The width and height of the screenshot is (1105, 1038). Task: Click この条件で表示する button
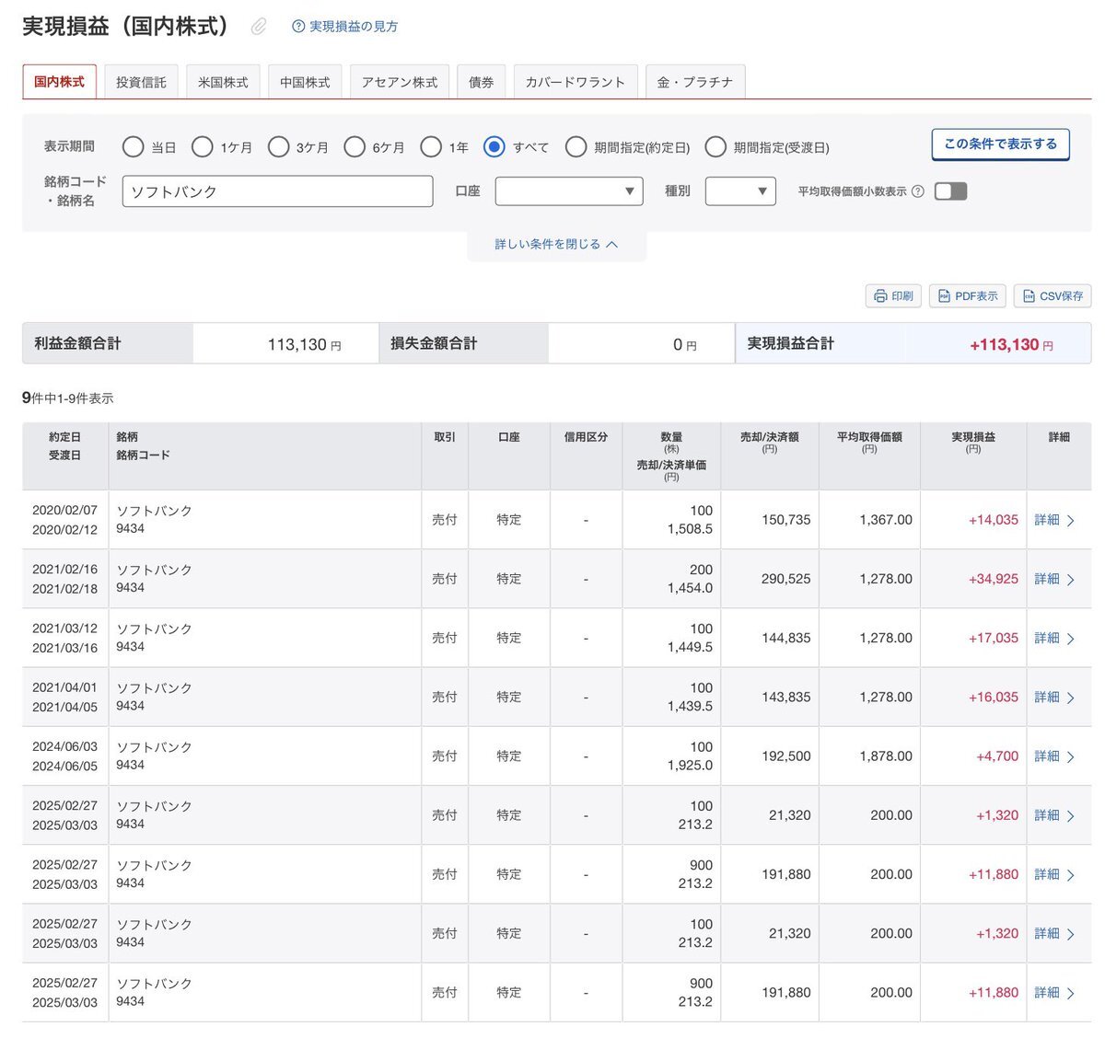[1000, 144]
